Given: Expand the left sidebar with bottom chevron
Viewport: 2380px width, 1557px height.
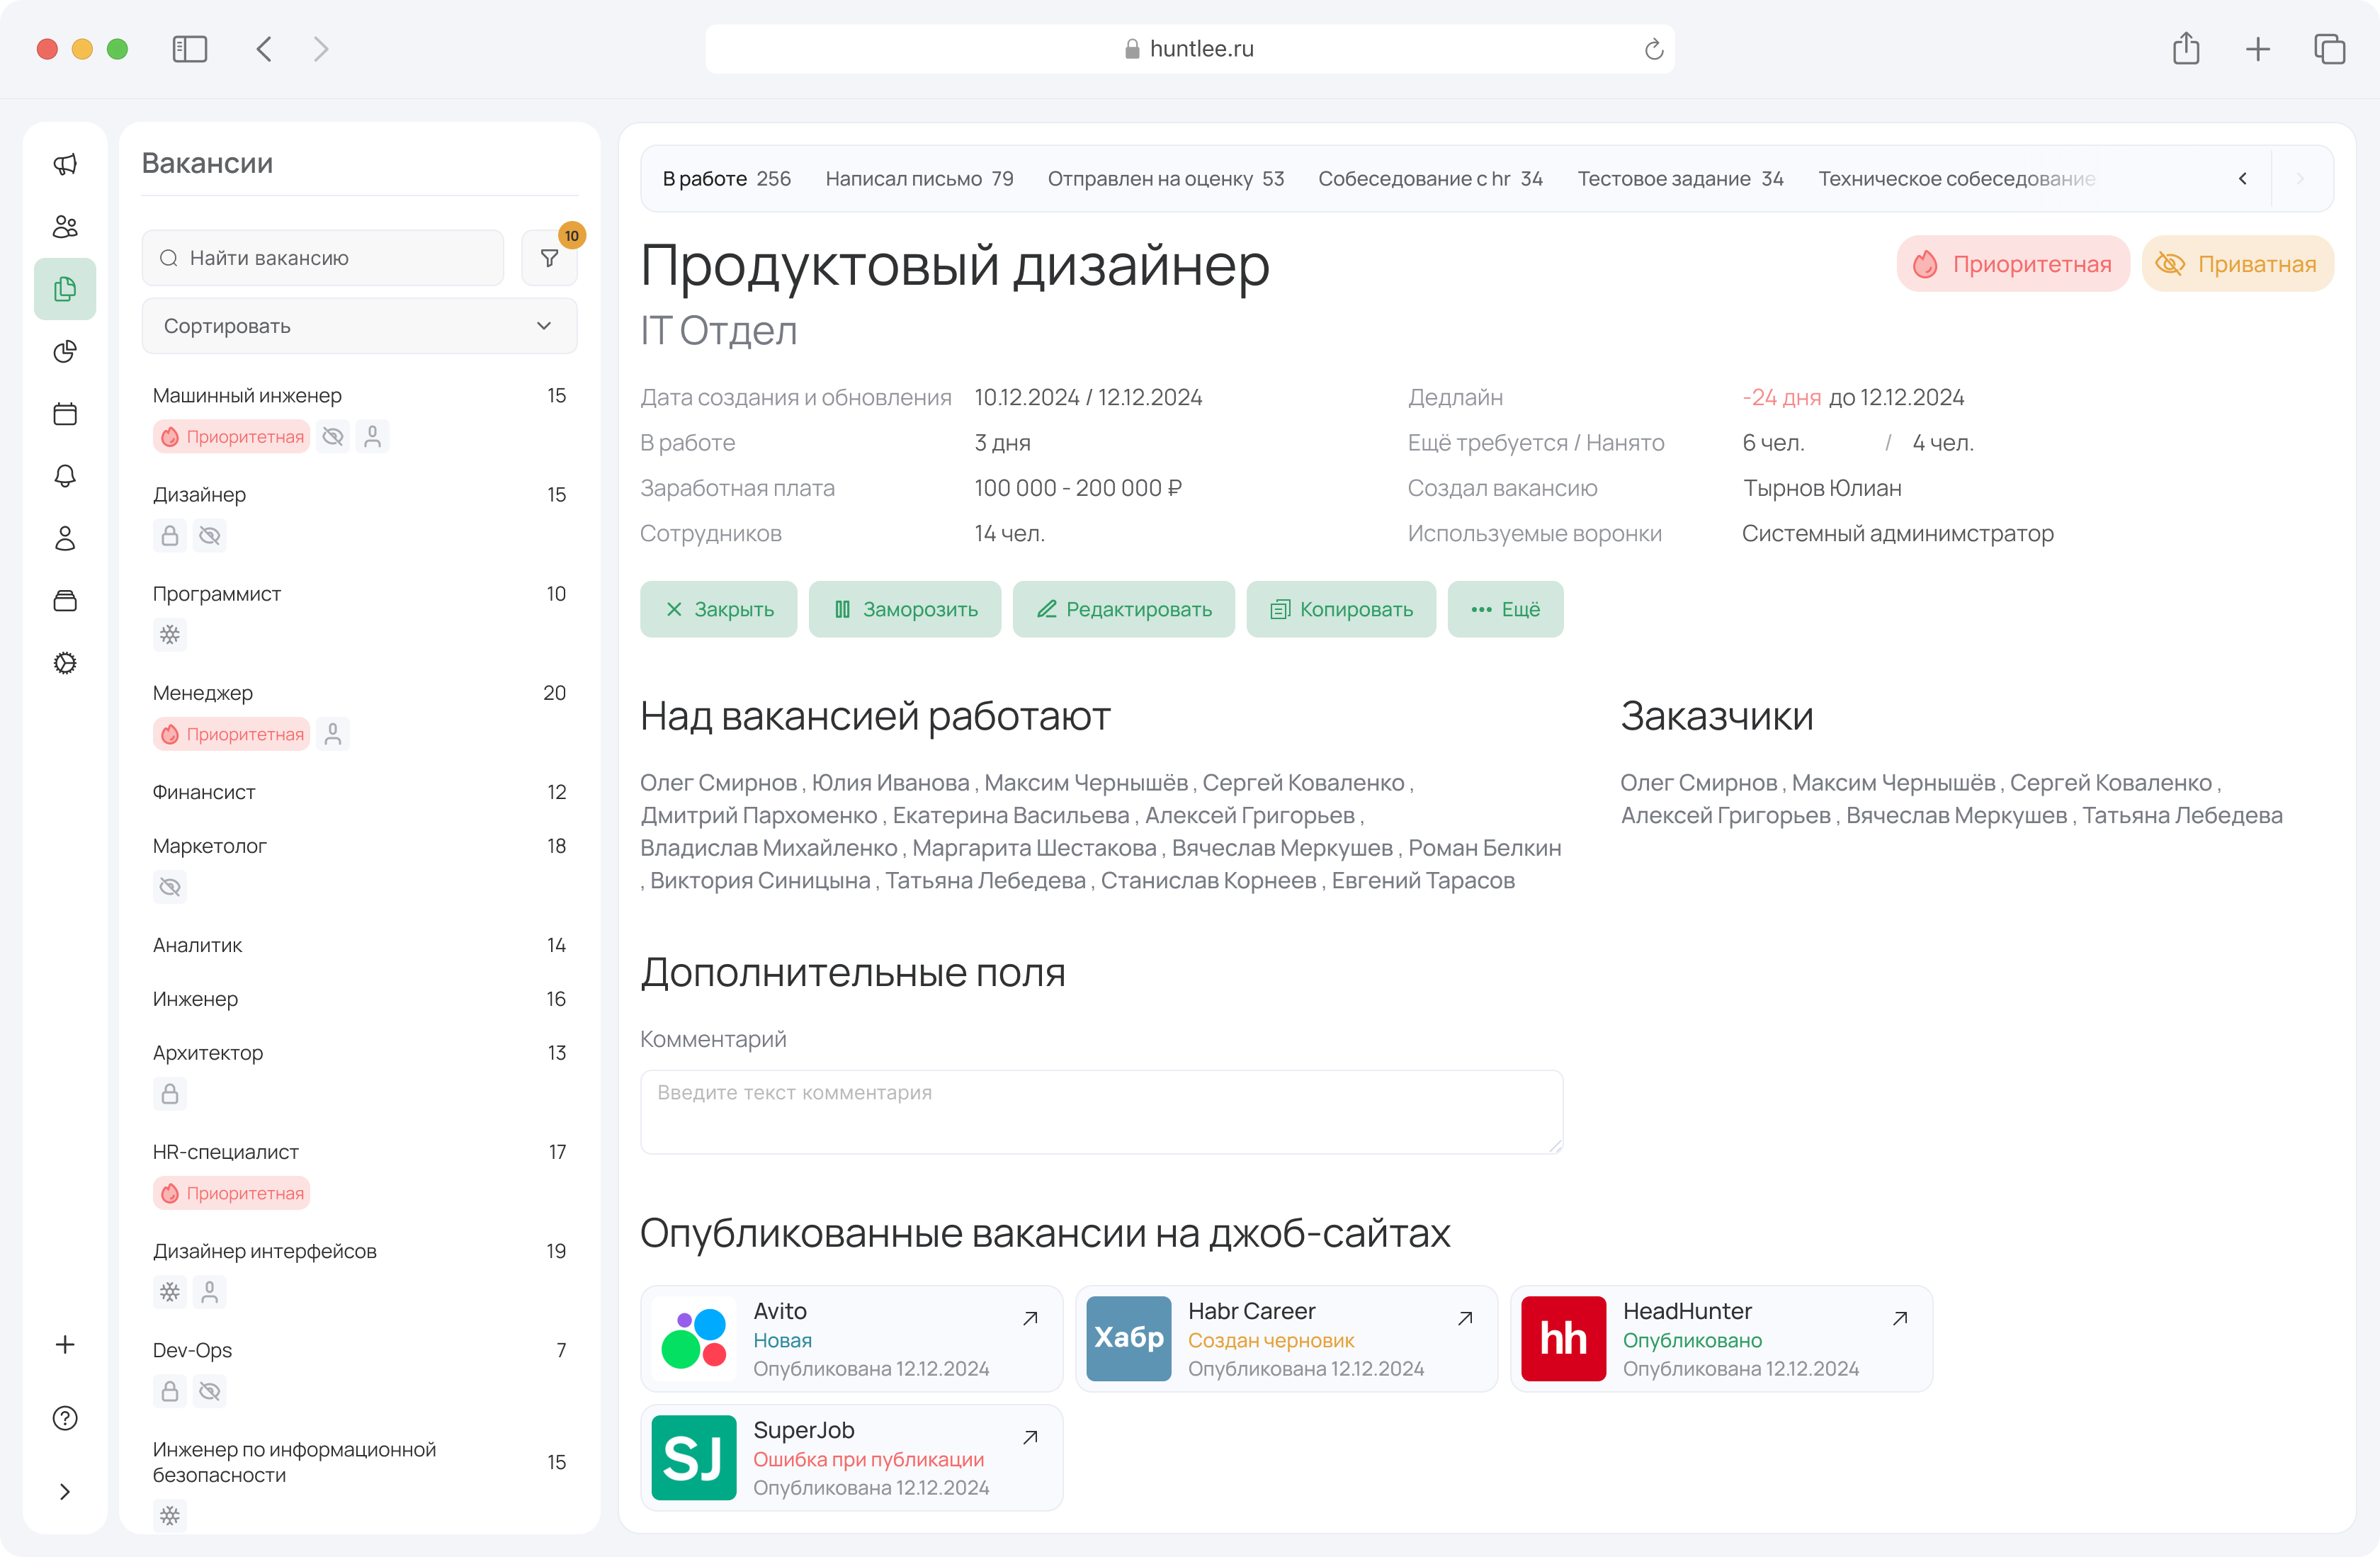Looking at the screenshot, I should 65,1492.
